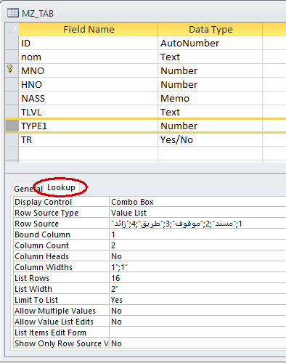Click the Allow Multiple Values No value
The image size is (286, 363).
[x=197, y=311]
